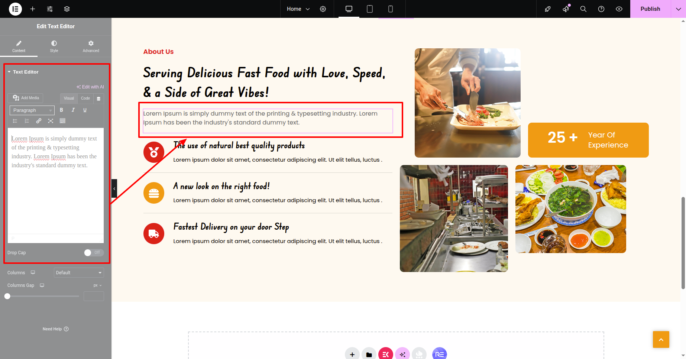Image resolution: width=686 pixels, height=359 pixels.
Task: Switch to the Style tab
Action: coord(54,46)
